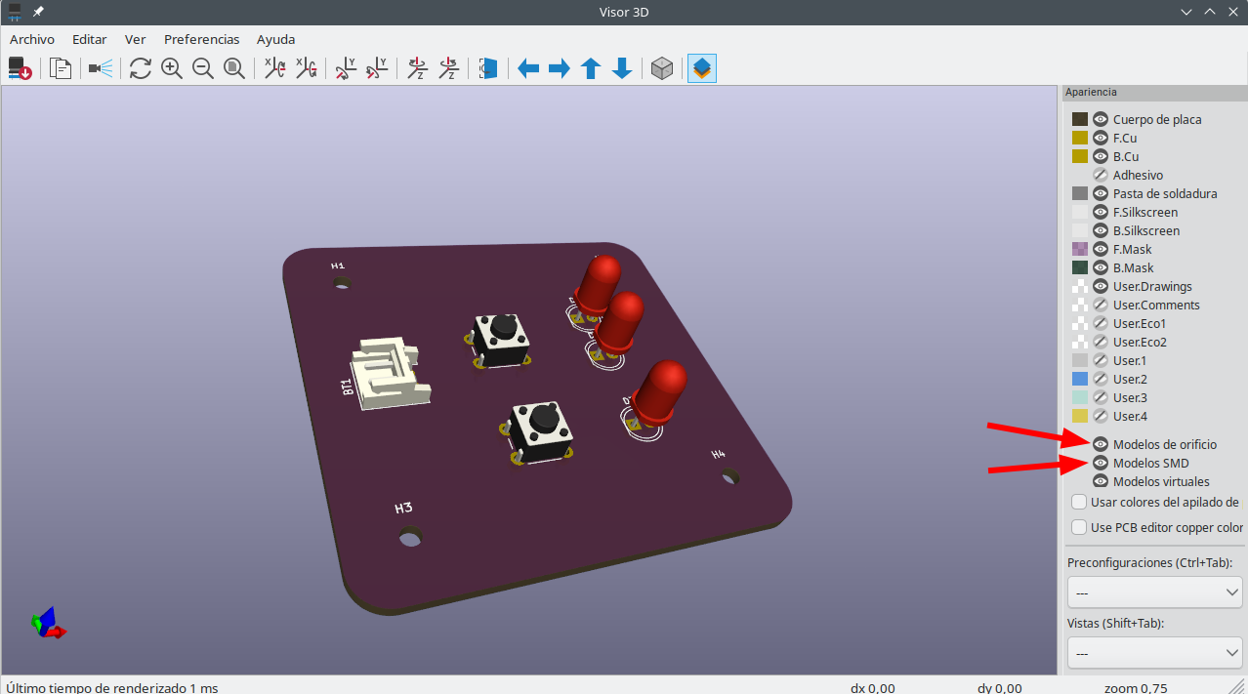Hide Modelos SMD visibility
Image resolution: width=1248 pixels, height=694 pixels.
[1101, 464]
